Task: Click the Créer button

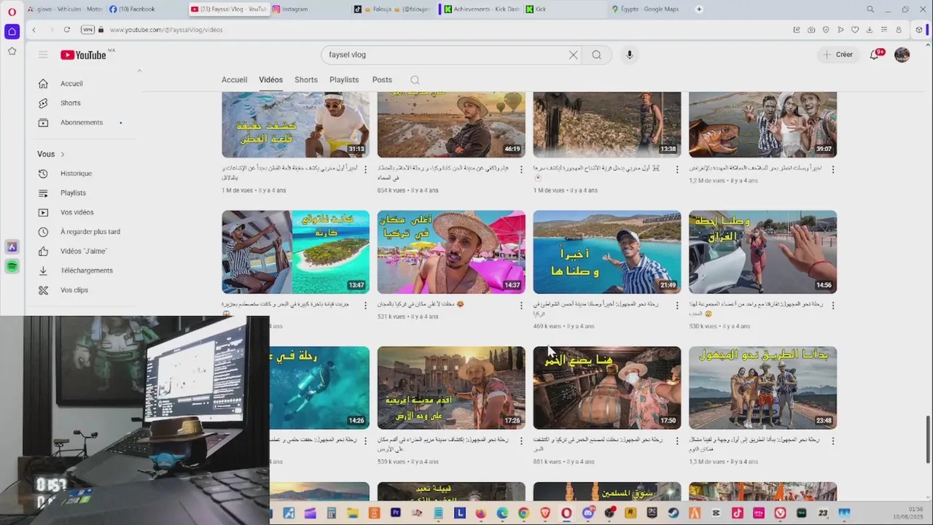Action: tap(838, 55)
